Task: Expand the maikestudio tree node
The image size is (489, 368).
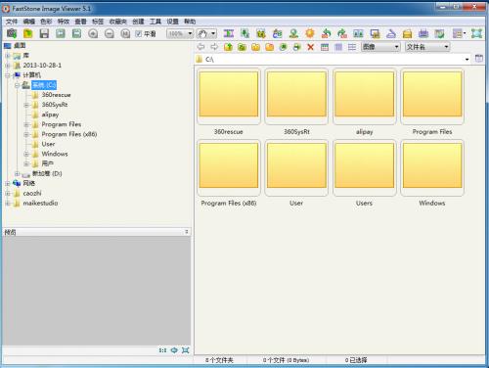Action: click(x=8, y=203)
